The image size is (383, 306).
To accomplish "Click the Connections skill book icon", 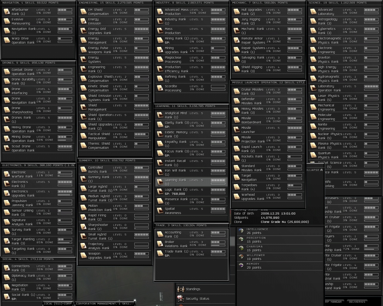I will point(7,268).
